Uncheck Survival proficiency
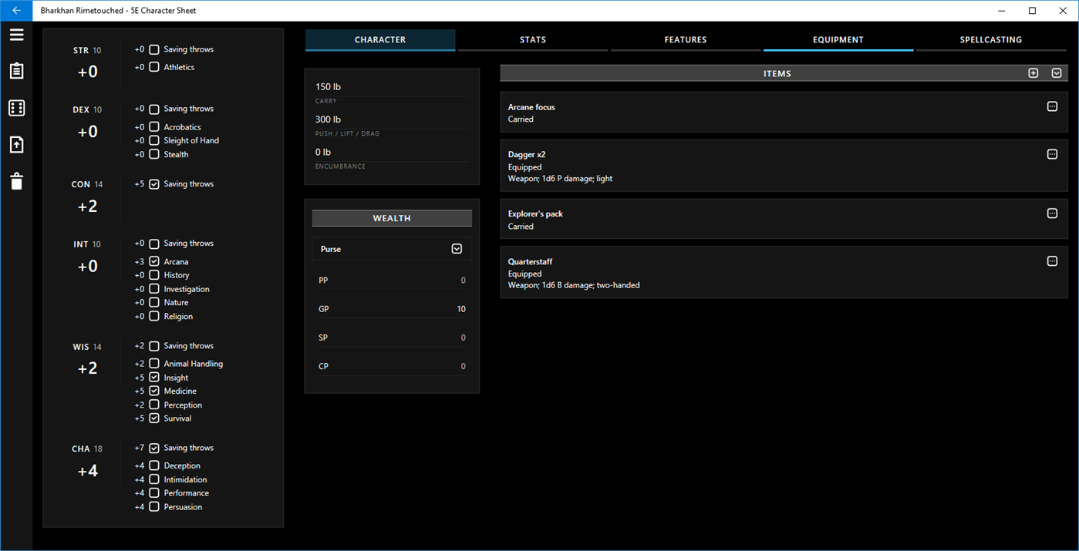 [154, 418]
